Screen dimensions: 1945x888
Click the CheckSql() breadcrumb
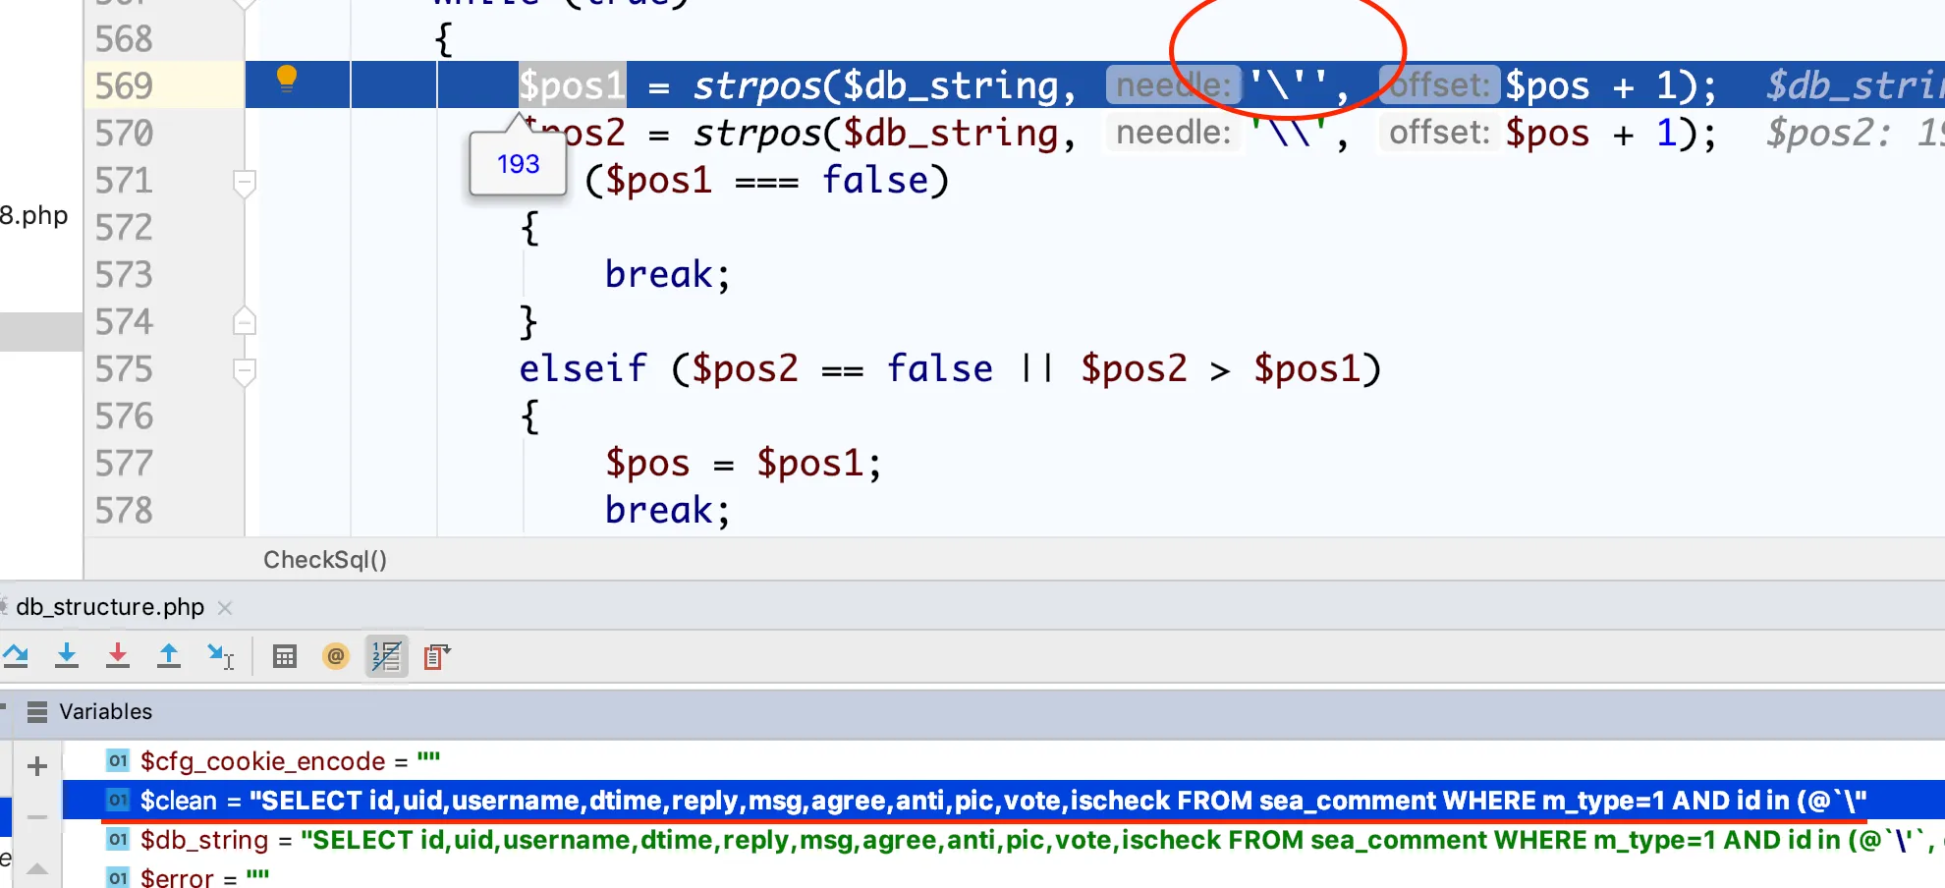click(325, 560)
